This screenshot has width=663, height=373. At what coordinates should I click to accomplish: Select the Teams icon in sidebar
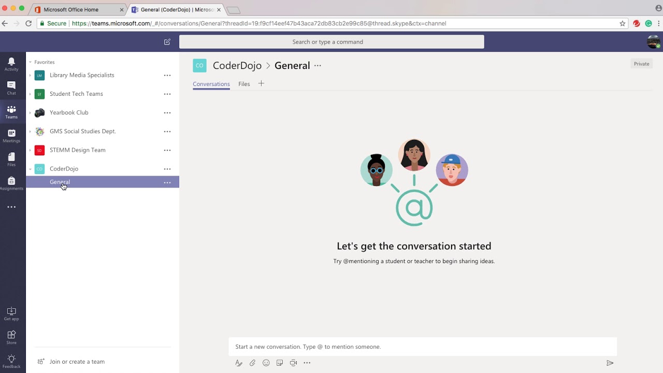click(11, 112)
